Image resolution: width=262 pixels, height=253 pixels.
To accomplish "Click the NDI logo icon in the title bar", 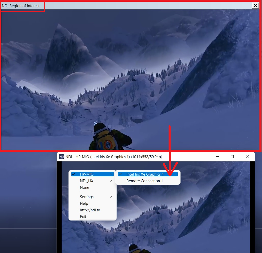I will [x=61, y=157].
